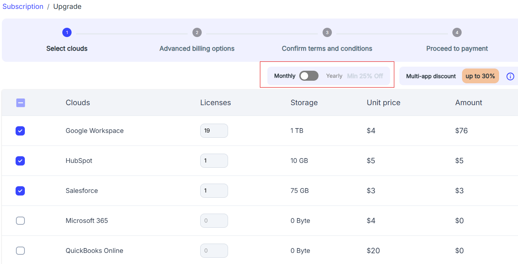Click the '75 GB' storage value
The height and width of the screenshot is (264, 518).
[300, 191]
